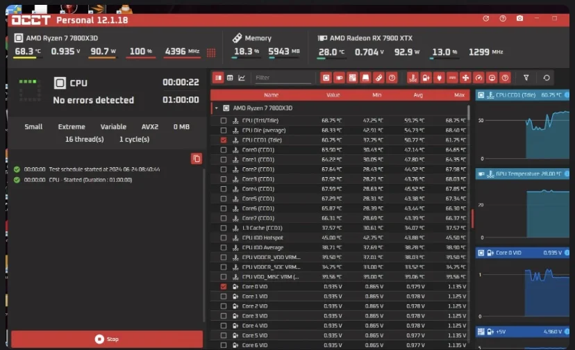This screenshot has height=350, width=575.
Task: Click the CPU test chip icon
Action: tap(60, 83)
